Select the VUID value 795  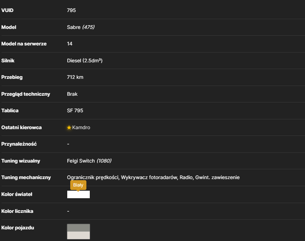(x=71, y=10)
